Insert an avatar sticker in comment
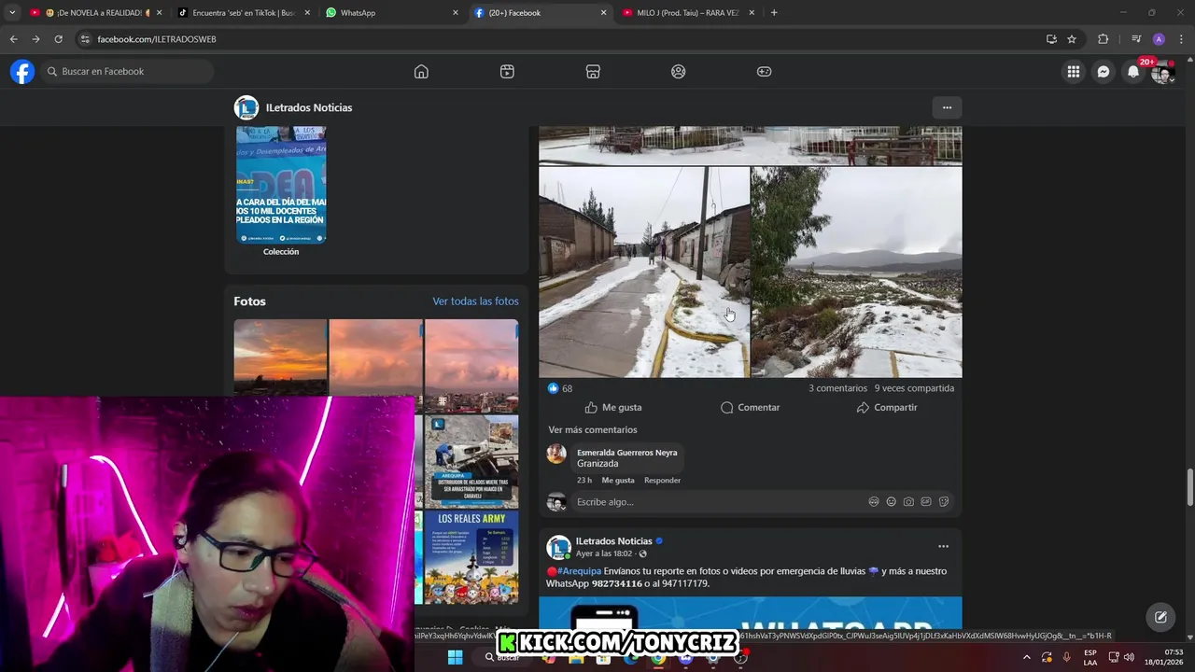 (x=874, y=502)
